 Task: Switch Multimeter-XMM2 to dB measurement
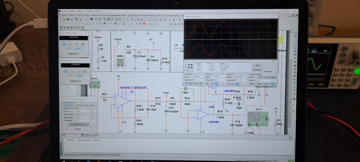click(84, 71)
